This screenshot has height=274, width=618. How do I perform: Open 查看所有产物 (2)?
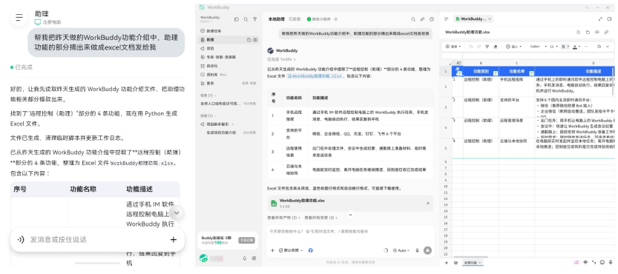coord(284,217)
